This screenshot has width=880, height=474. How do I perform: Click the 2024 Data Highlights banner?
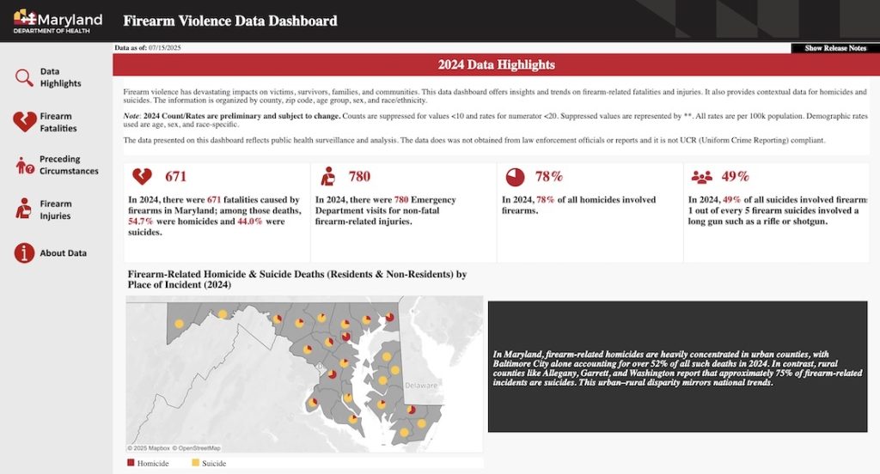click(x=496, y=64)
